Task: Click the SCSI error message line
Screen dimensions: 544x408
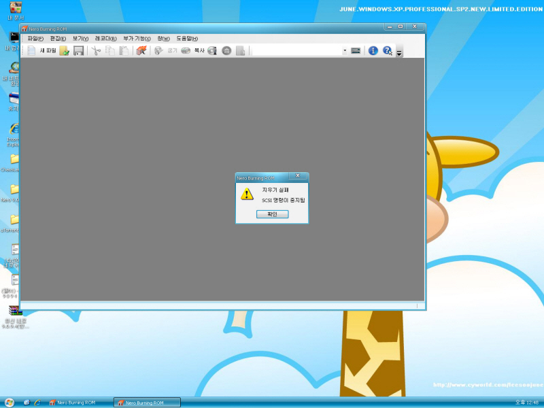Action: [x=284, y=200]
